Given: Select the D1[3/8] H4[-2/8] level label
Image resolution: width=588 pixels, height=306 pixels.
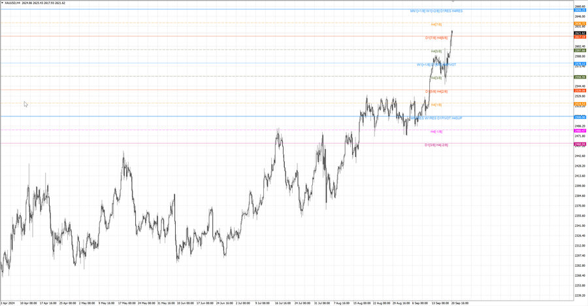Looking at the screenshot, I should pyautogui.click(x=436, y=145).
